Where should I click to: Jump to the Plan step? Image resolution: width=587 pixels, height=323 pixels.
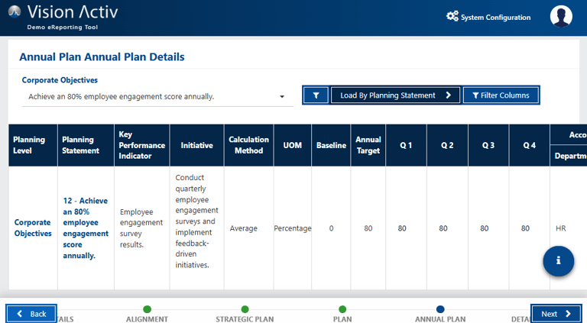342,314
